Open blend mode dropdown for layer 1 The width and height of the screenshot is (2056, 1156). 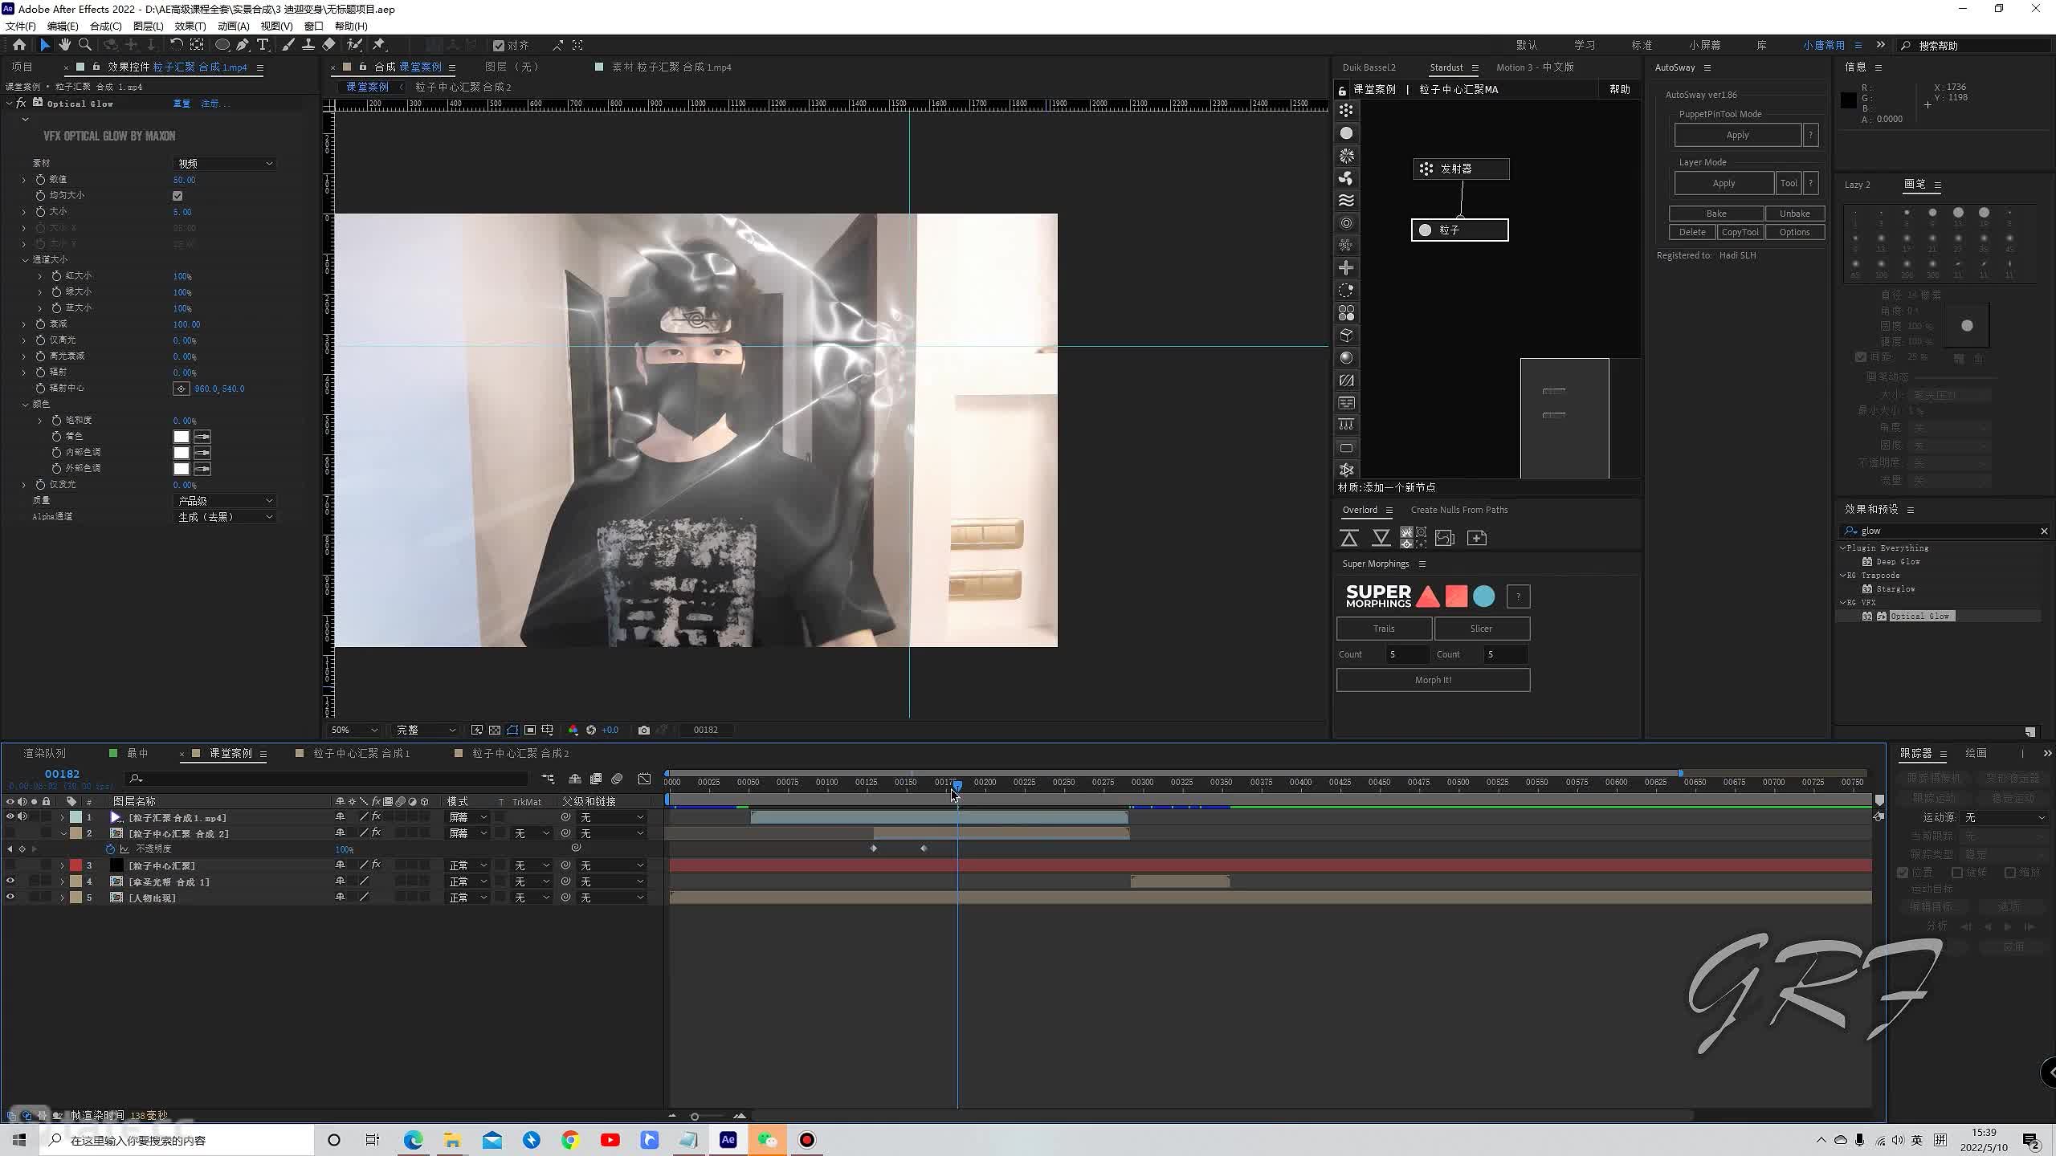[467, 817]
